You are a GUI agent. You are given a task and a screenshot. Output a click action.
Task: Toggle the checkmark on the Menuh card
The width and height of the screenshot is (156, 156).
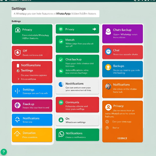[x=61, y=42]
